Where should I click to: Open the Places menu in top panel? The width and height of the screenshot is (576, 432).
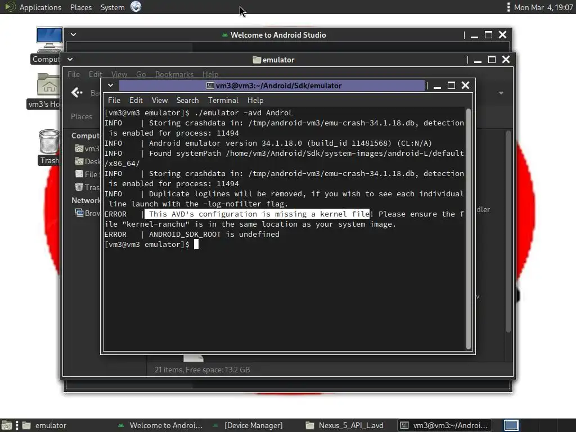pos(81,7)
